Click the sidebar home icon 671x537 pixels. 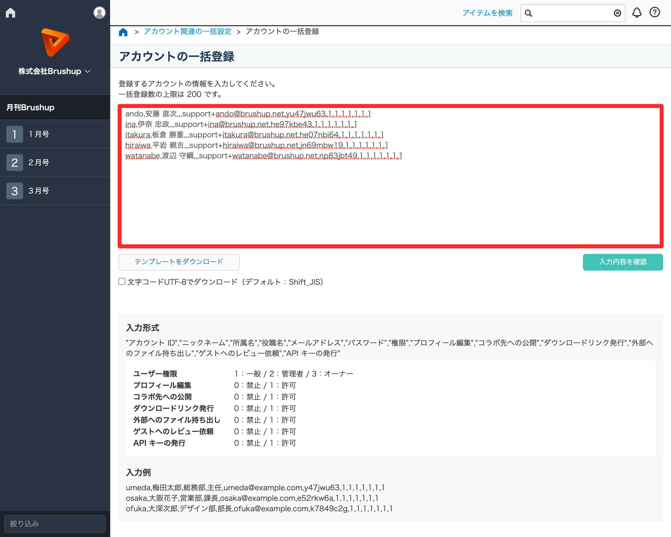click(x=10, y=13)
